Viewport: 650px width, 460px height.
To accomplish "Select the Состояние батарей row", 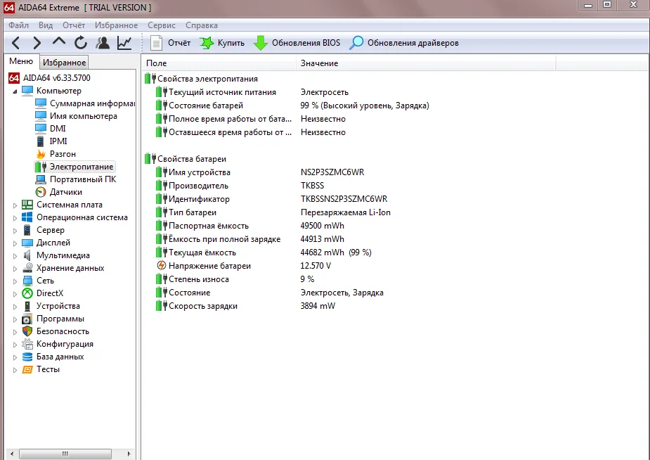I will (x=292, y=106).
